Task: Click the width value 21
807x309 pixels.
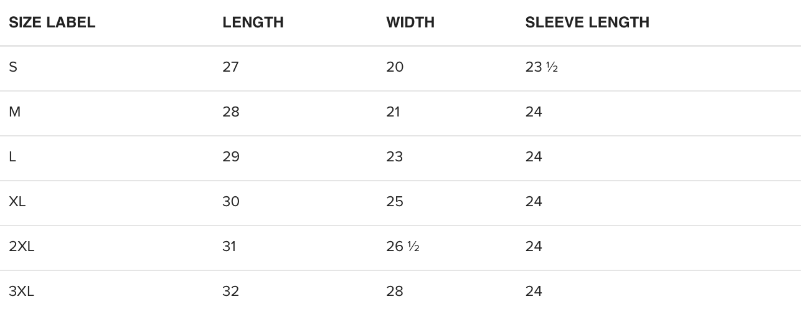Action: tap(393, 112)
